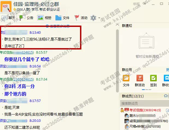Switch to the 公告 announcements tab
Screen dimensions: 169x130
[x=26, y=18]
